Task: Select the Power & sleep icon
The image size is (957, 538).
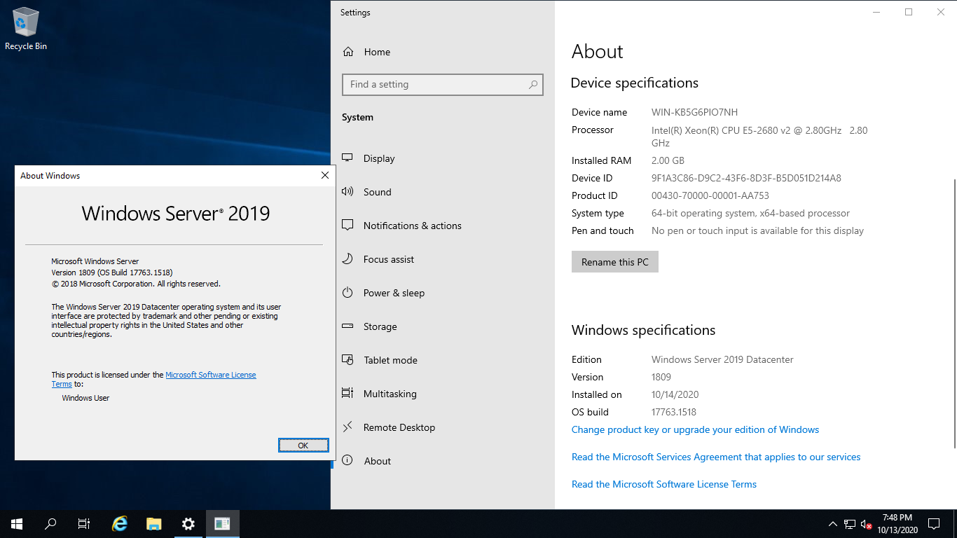Action: [x=347, y=293]
